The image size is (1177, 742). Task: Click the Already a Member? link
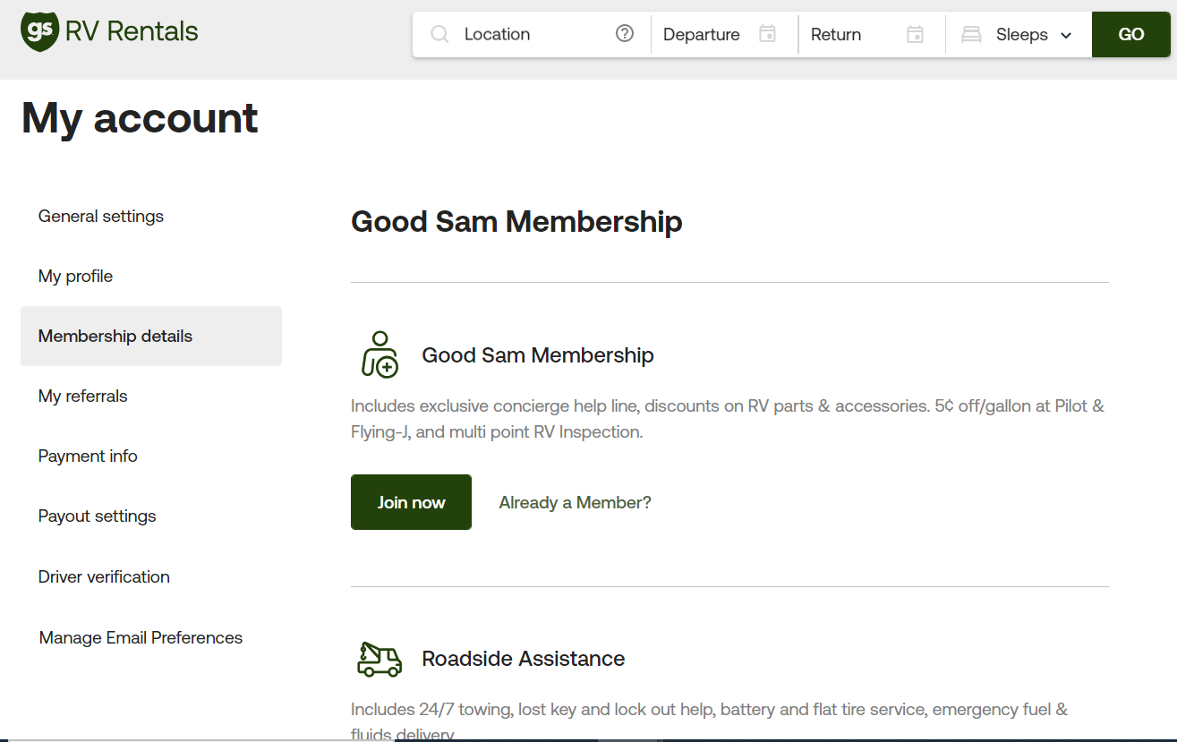click(575, 502)
